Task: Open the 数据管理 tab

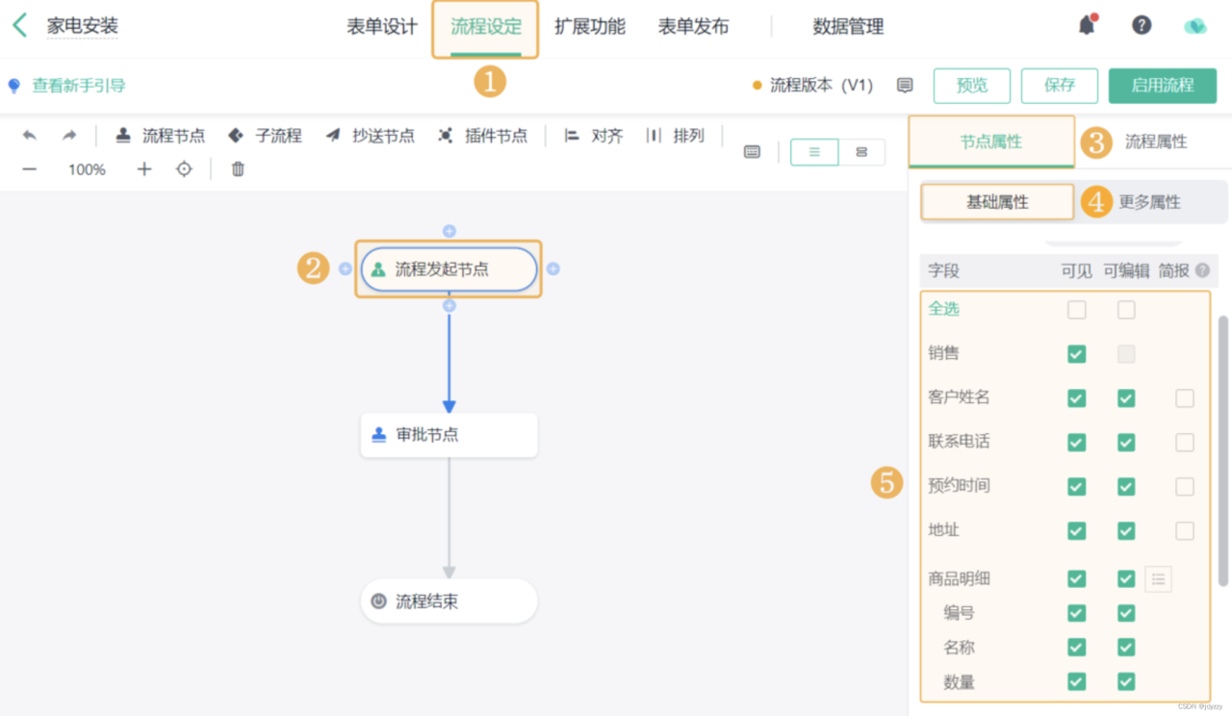Action: (848, 27)
